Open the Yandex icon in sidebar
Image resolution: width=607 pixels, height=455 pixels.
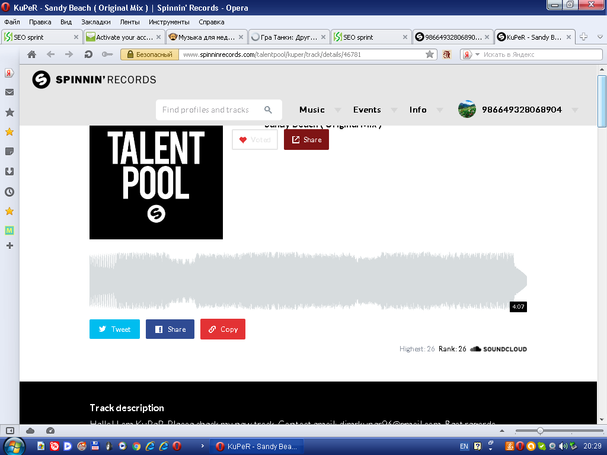tap(9, 73)
